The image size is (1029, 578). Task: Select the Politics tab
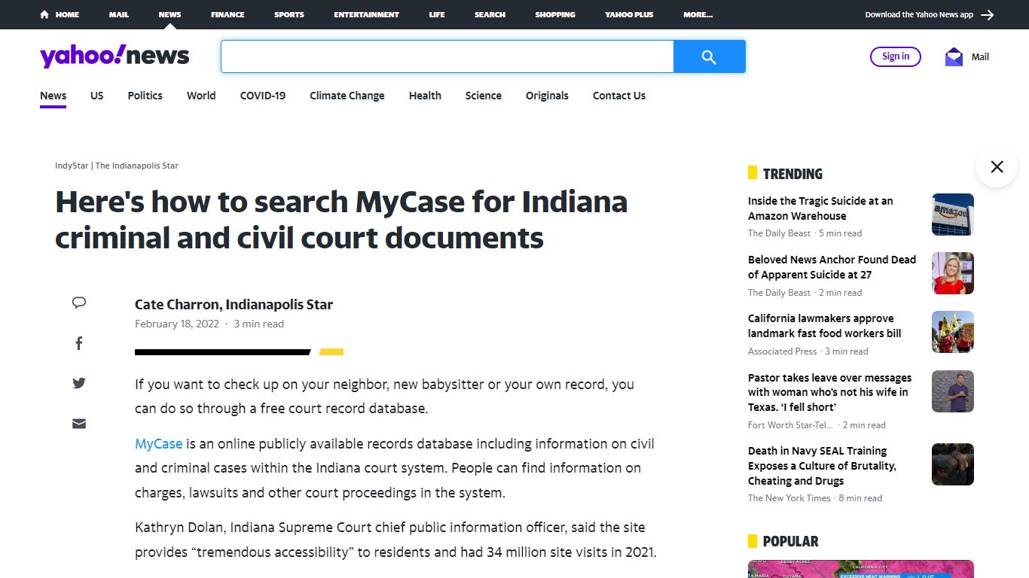(x=145, y=96)
